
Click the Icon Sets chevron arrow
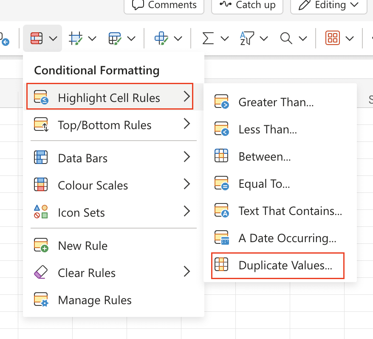187,211
